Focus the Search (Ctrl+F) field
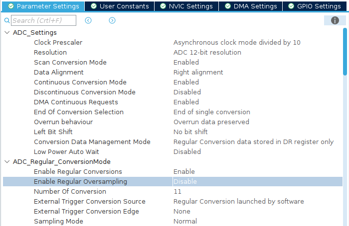Viewport: 349px width, 226px height. tap(44, 20)
